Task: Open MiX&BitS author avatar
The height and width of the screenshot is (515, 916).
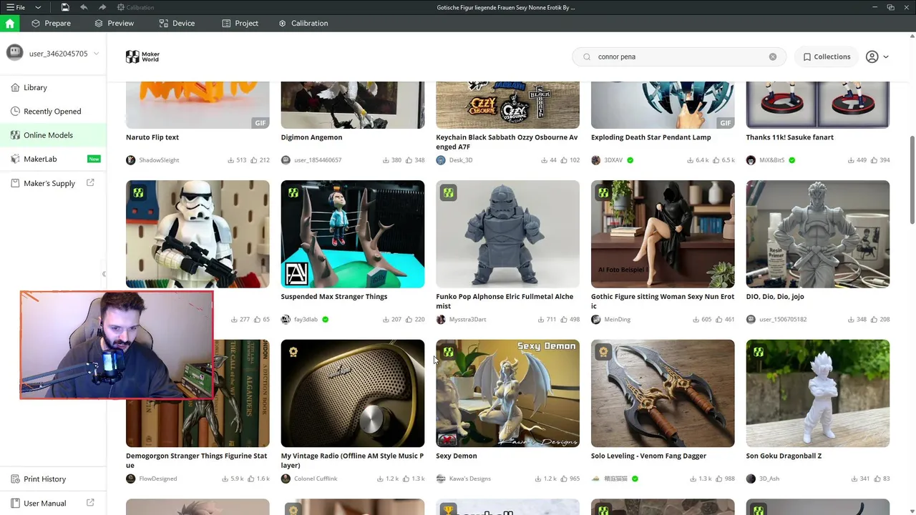Action: [751, 160]
